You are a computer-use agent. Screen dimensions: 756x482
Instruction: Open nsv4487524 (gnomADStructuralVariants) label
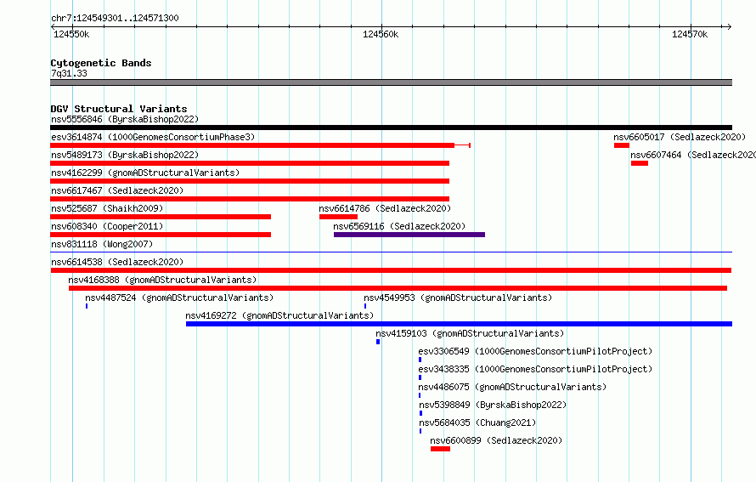[x=179, y=298]
